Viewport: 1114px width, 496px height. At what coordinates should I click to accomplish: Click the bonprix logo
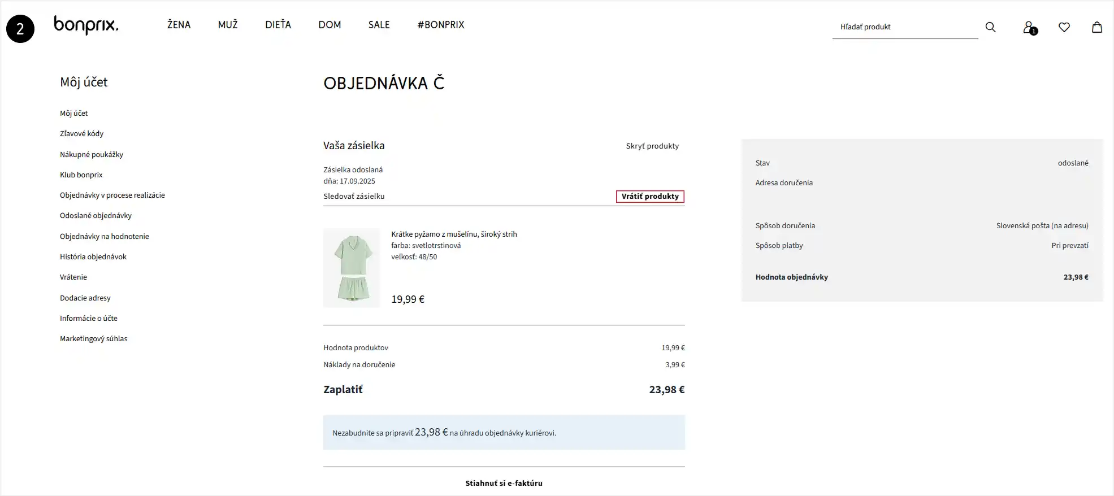(86, 25)
